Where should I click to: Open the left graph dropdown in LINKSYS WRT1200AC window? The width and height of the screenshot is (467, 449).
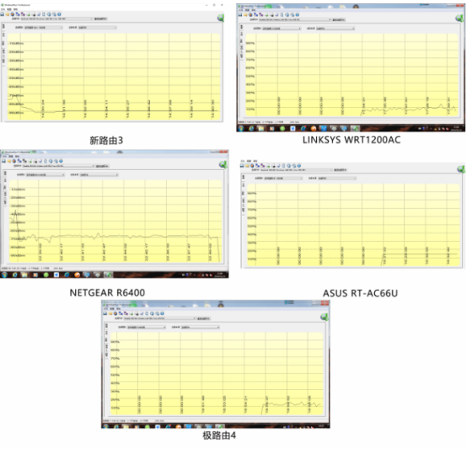(282, 29)
